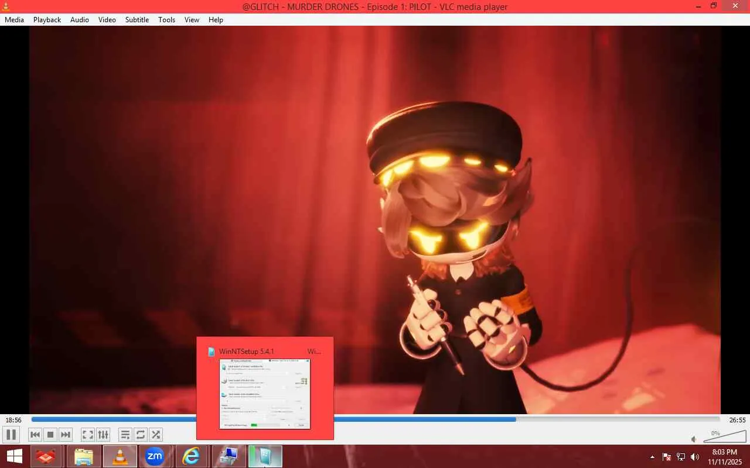Skip to previous media track
750x468 pixels.
click(x=35, y=435)
